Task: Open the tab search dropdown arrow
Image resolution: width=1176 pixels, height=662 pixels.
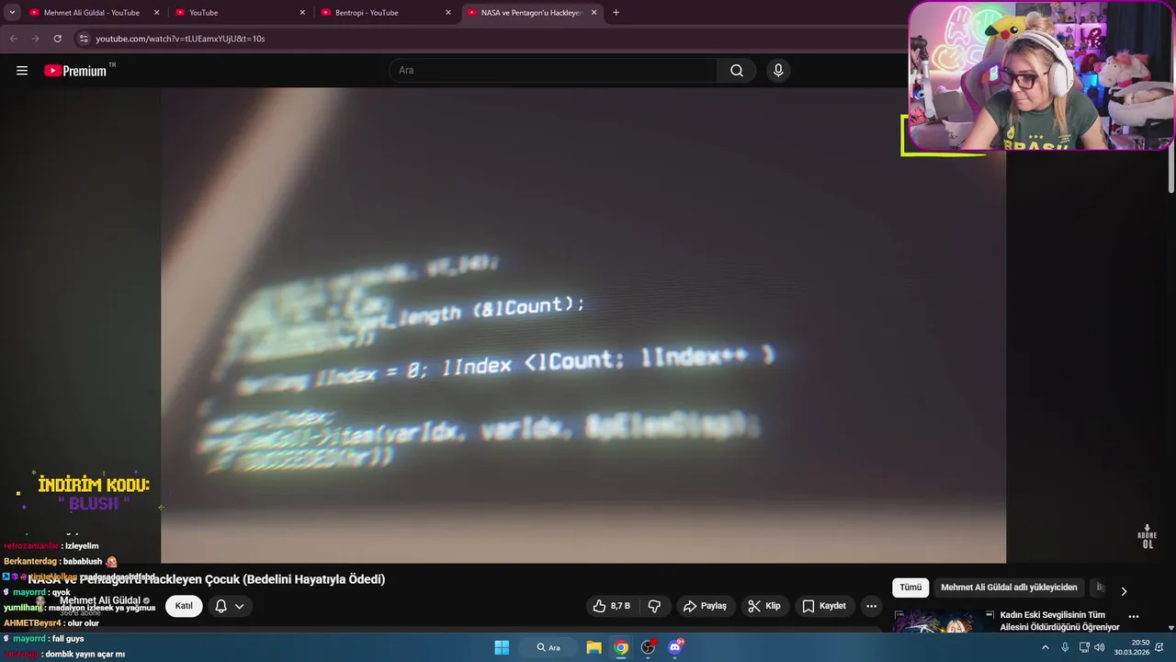Action: point(12,13)
